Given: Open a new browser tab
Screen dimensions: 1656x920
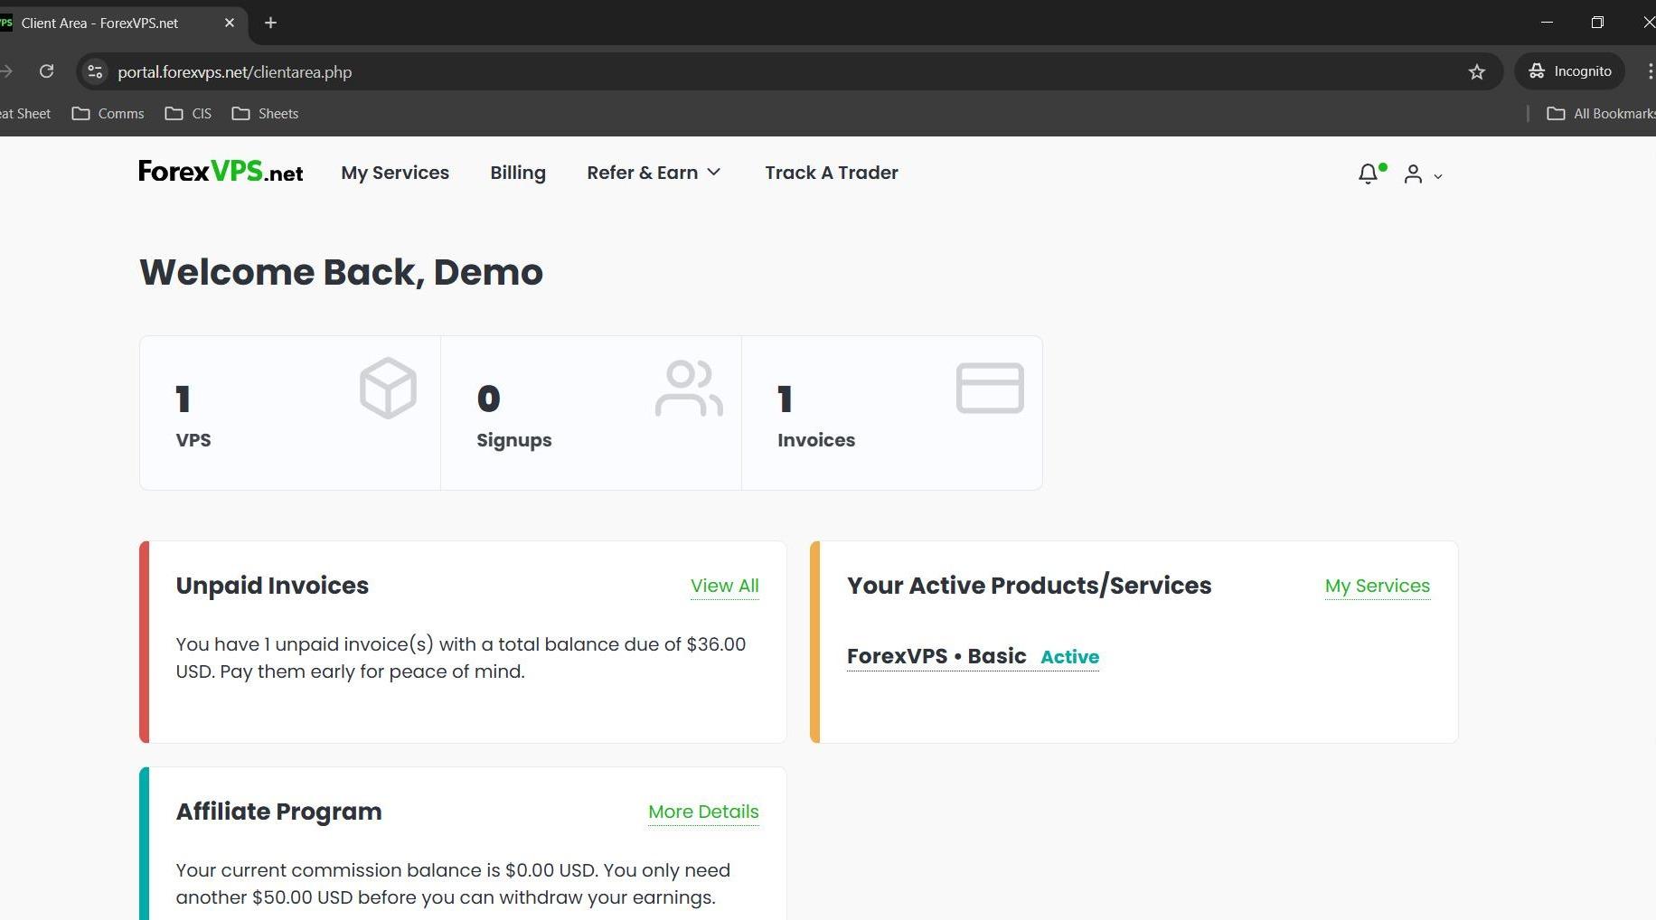Looking at the screenshot, I should click(x=270, y=23).
